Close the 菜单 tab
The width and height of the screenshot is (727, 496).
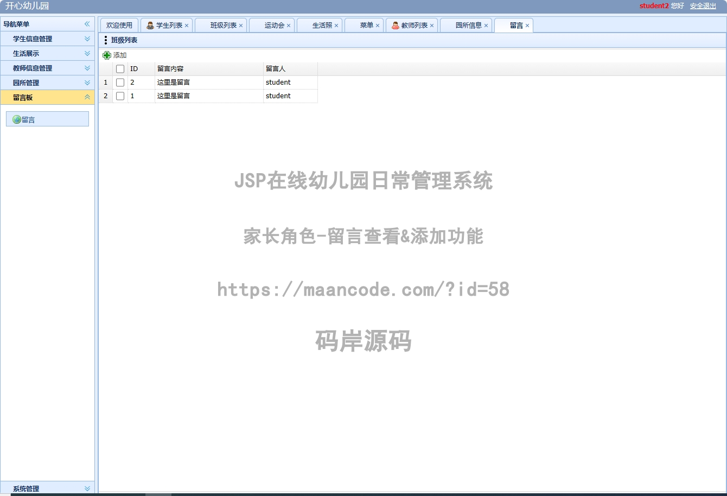(378, 26)
